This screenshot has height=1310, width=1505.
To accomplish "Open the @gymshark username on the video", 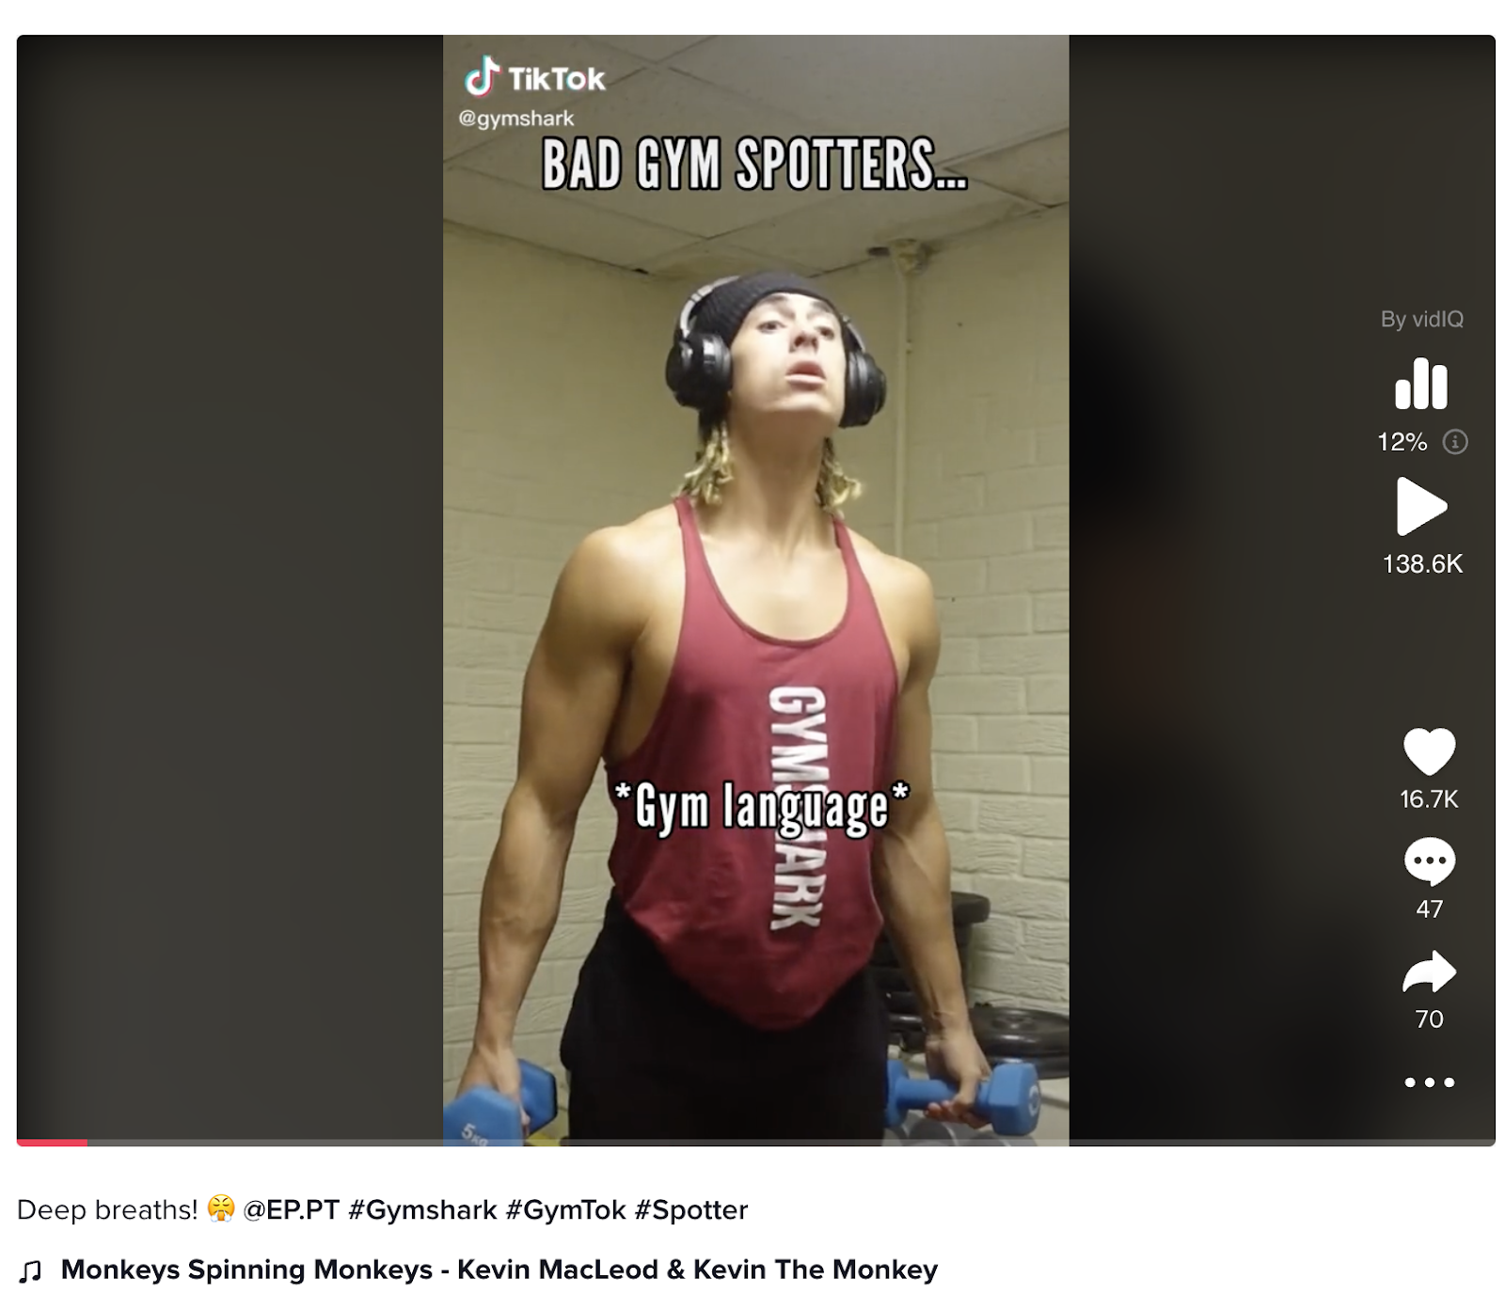I will [x=515, y=118].
